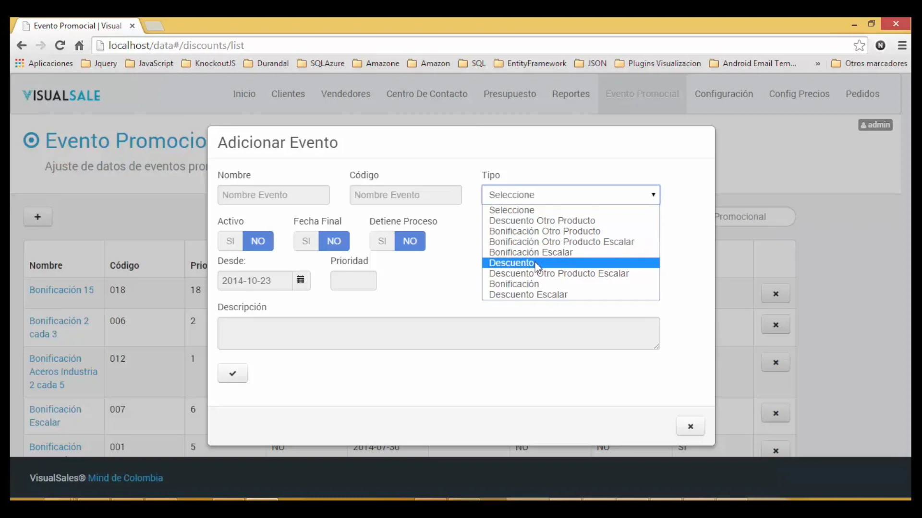Click the browser reload icon

(x=60, y=45)
